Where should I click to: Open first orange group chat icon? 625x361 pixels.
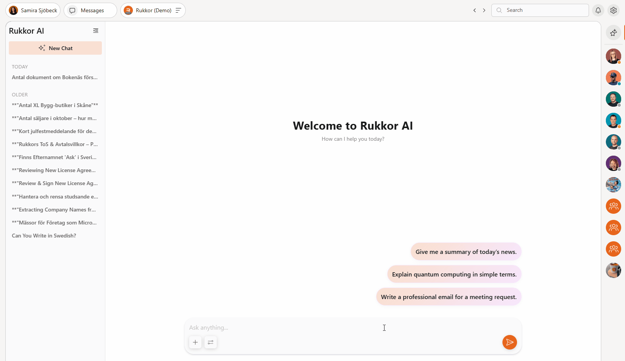click(x=614, y=206)
